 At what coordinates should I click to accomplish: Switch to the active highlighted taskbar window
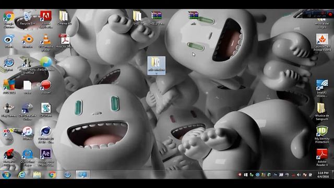pos(82,174)
